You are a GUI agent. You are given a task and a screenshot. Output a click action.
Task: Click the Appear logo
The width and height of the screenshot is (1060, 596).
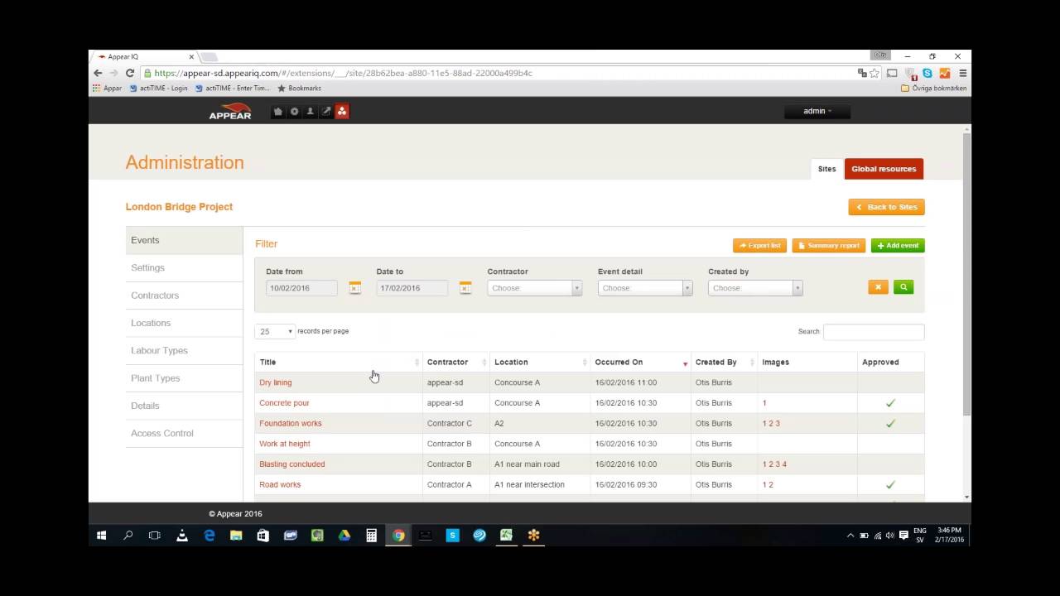(x=230, y=112)
